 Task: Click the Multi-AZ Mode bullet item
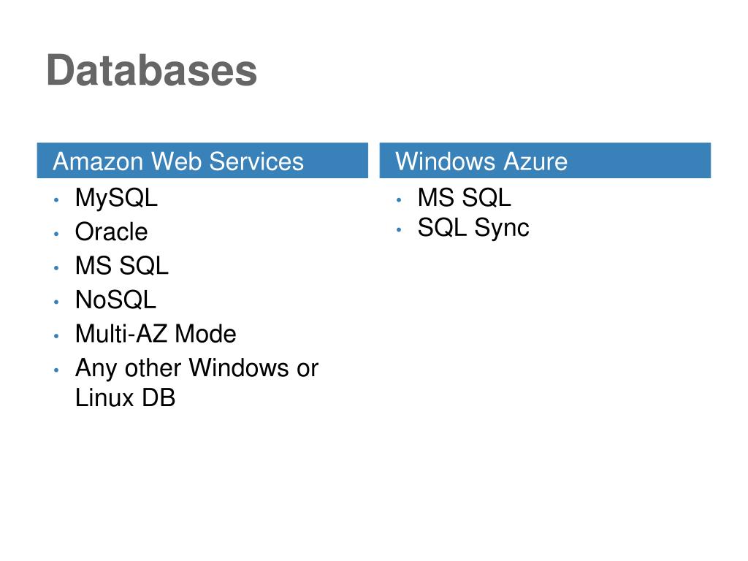click(156, 334)
